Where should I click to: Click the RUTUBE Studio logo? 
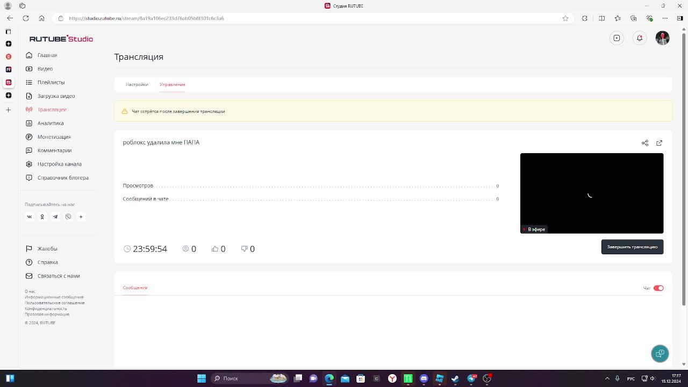click(61, 39)
